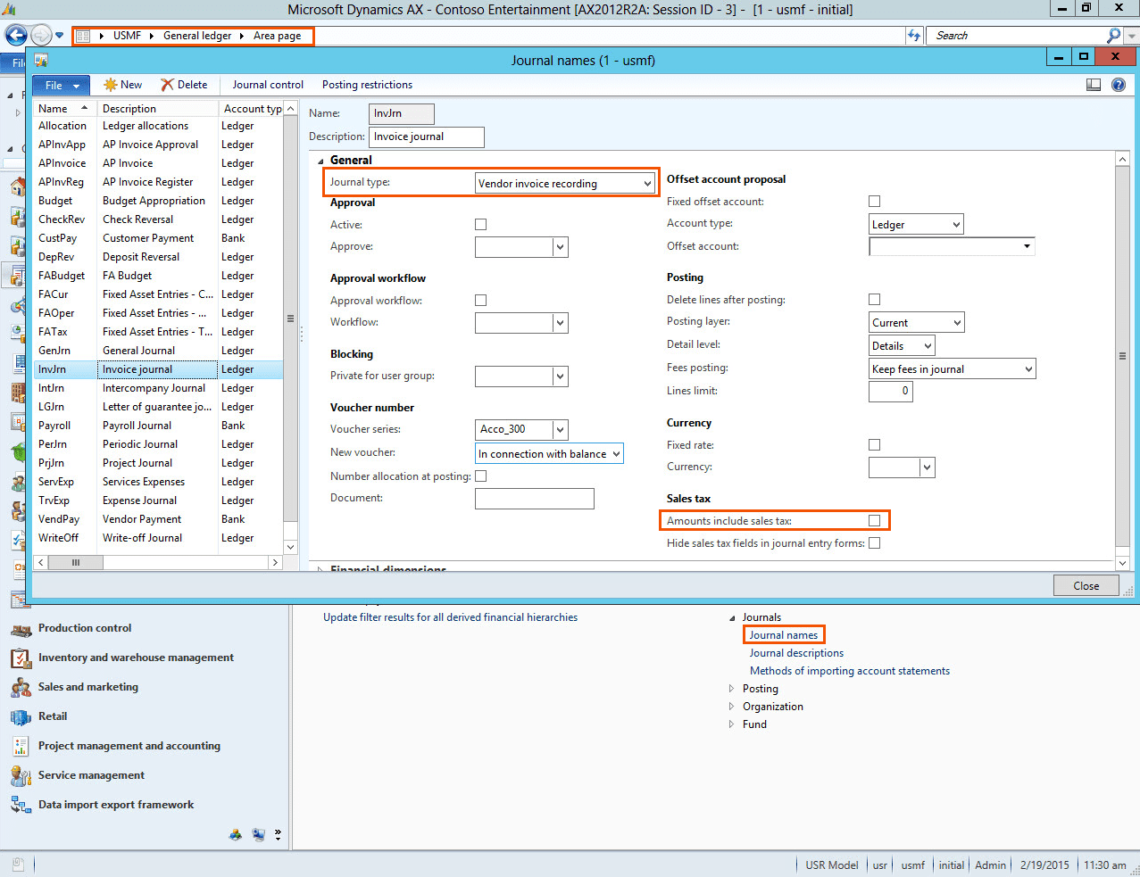Toggle Delete lines after posting checkbox
1140x877 pixels.
click(x=874, y=300)
